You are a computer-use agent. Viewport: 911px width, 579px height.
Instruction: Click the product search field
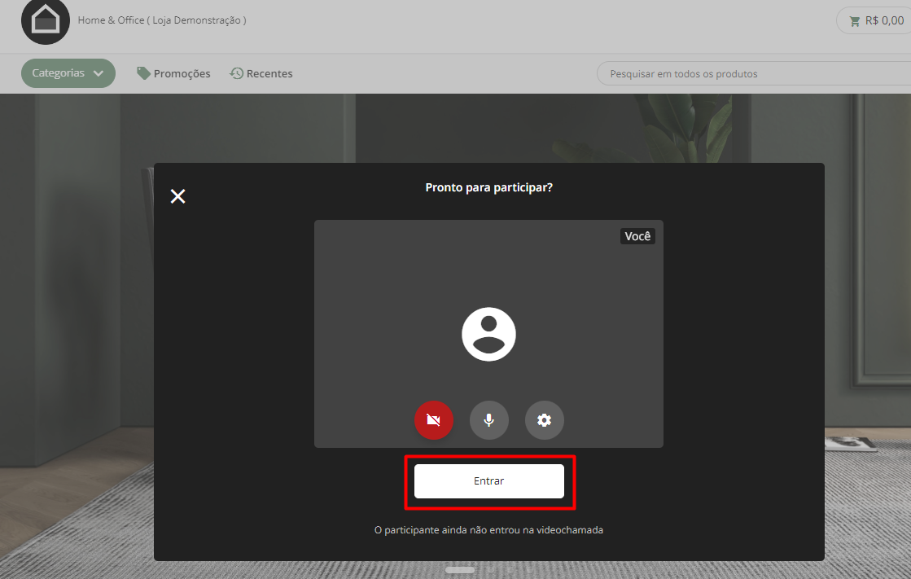tap(754, 74)
